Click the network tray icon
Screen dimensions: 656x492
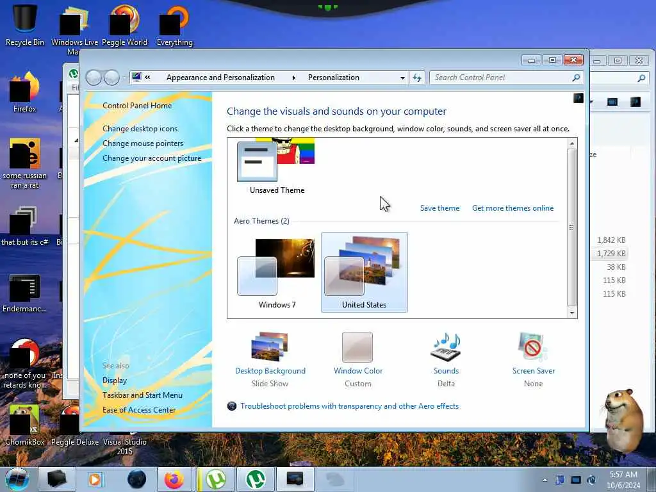click(x=576, y=480)
